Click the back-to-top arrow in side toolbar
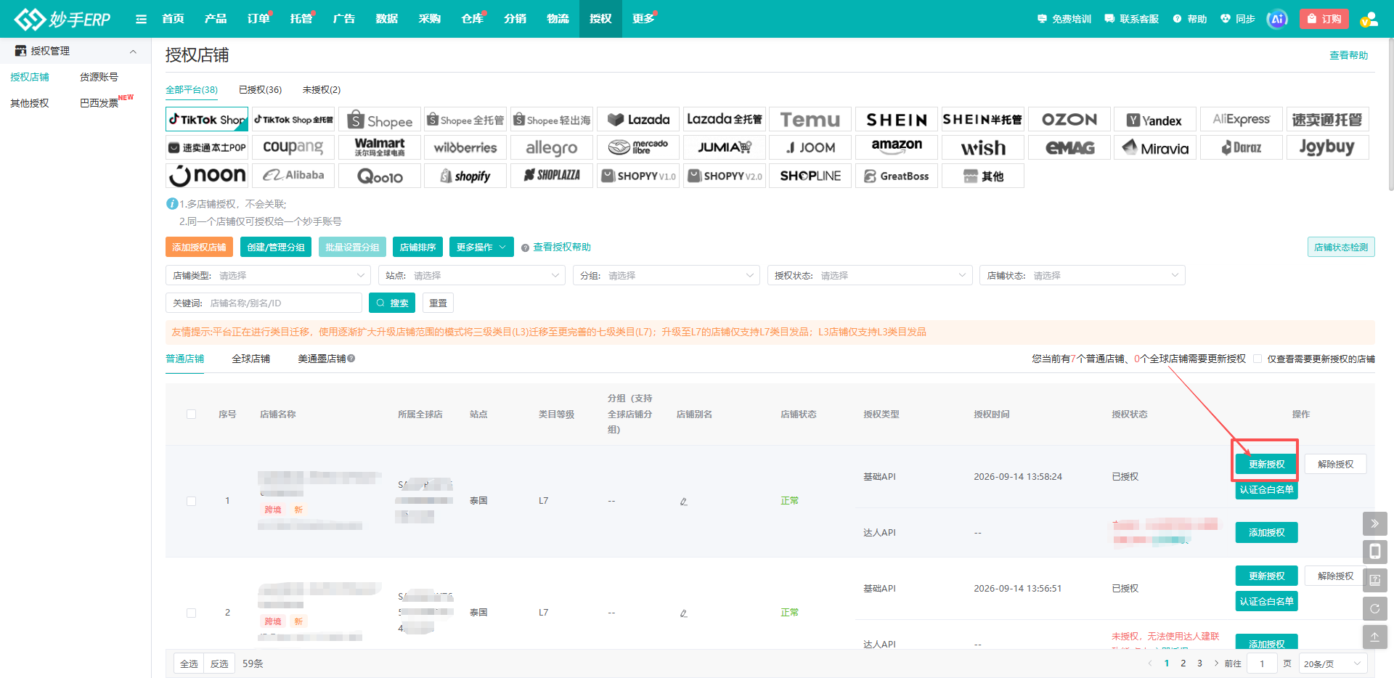 pos(1374,637)
